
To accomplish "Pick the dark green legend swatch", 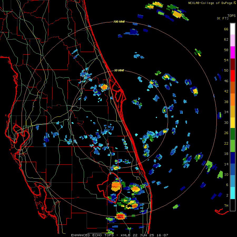I will (x=233, y=134).
